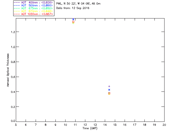The width and height of the screenshot is (169, 135).
Task: Click the blue dashed line legend sample
Action: (17, 5)
